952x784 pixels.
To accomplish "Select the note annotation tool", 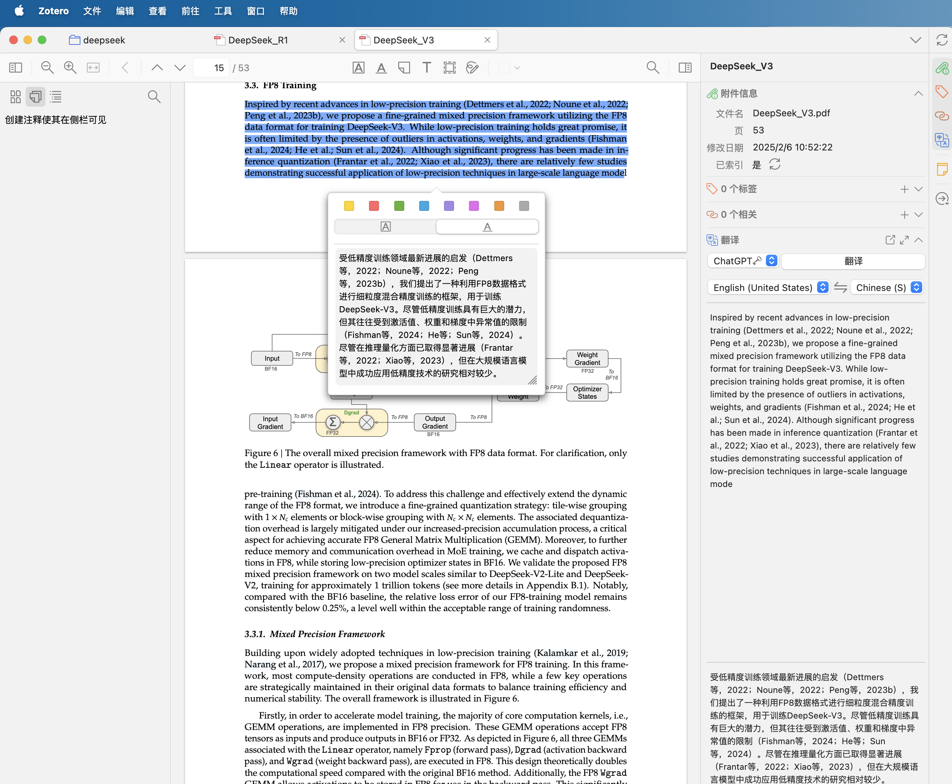I will point(404,68).
